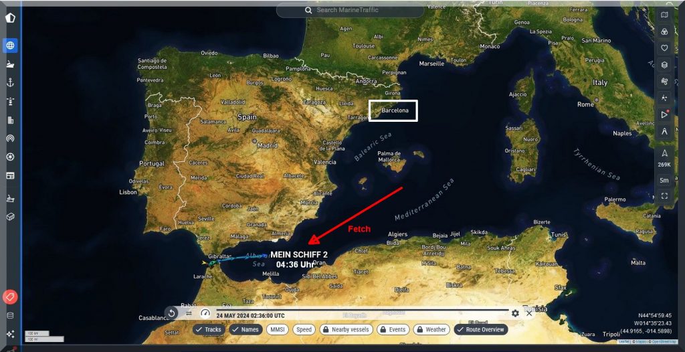Open the map layers stack icon
685x352 pixels.
click(x=664, y=65)
